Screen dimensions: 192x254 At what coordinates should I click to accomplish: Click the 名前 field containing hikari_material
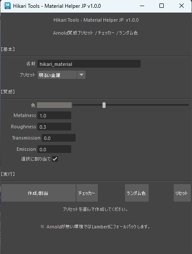coord(89,64)
